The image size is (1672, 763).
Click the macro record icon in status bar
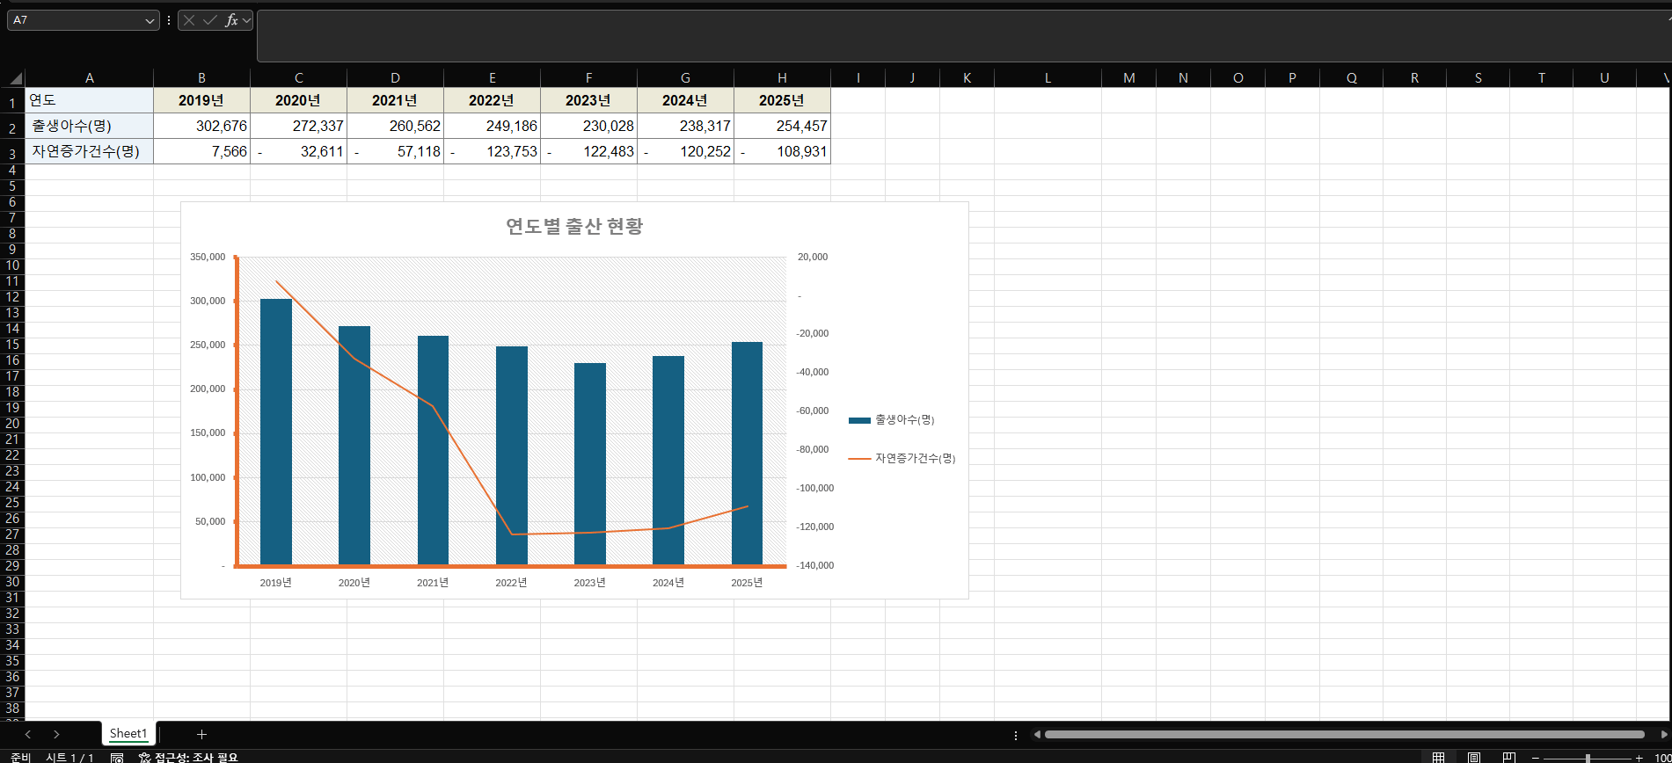point(117,757)
